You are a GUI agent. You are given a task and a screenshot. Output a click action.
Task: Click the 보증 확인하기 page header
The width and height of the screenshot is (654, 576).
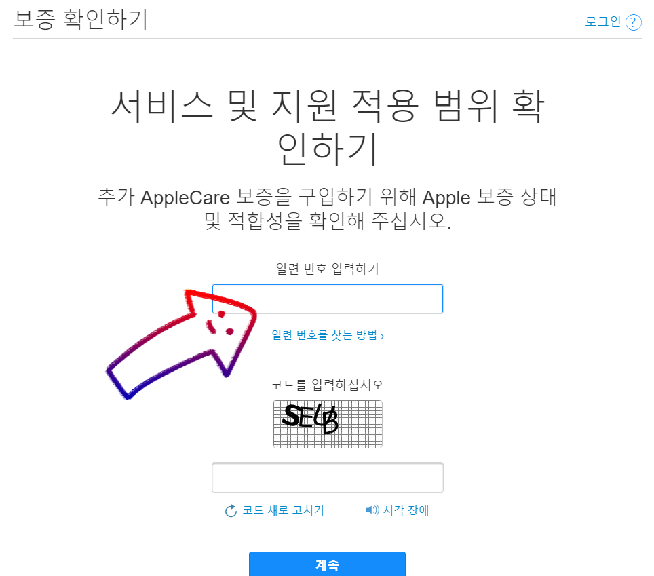[81, 19]
